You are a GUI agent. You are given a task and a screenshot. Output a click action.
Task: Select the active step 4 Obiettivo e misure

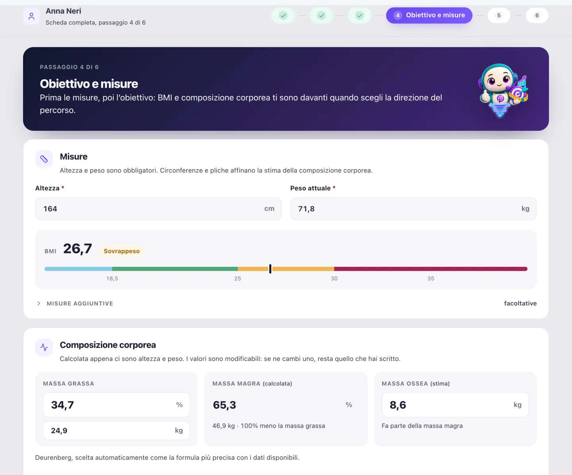(x=429, y=15)
